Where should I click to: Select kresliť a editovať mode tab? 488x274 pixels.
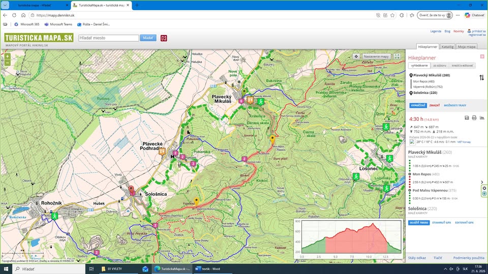pyautogui.click(x=462, y=65)
